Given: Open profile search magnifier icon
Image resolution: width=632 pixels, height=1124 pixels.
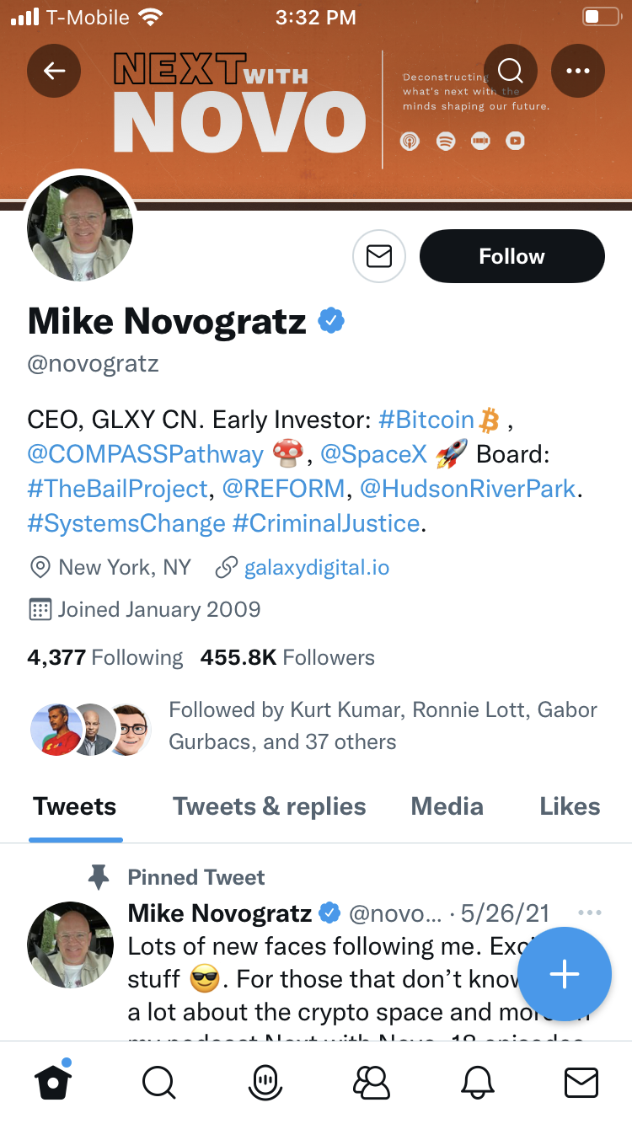Looking at the screenshot, I should click(x=511, y=71).
